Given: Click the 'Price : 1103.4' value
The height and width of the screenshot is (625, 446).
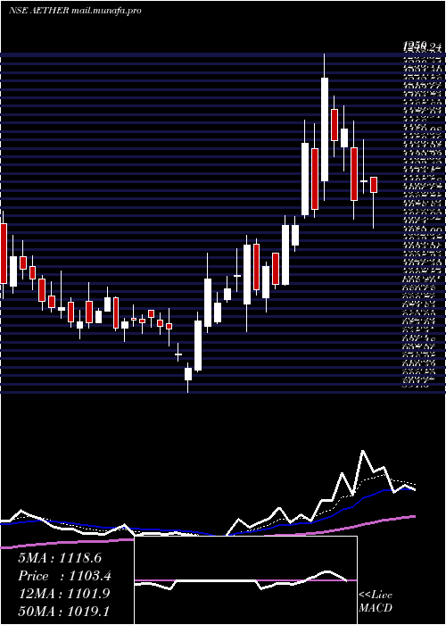Looking at the screenshot, I should click(x=64, y=576).
